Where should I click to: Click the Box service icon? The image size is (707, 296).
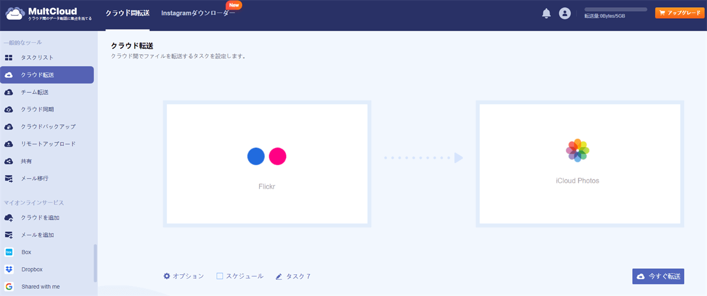tap(9, 252)
